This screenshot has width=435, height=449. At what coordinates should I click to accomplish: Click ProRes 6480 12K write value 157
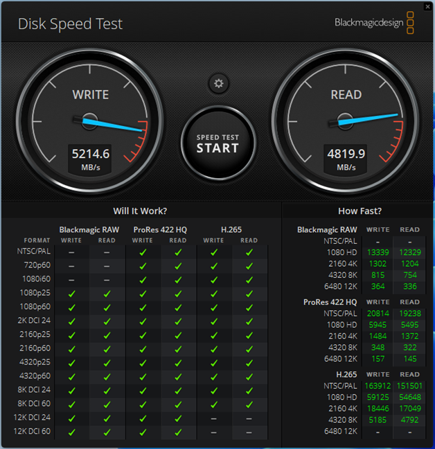coord(378,359)
